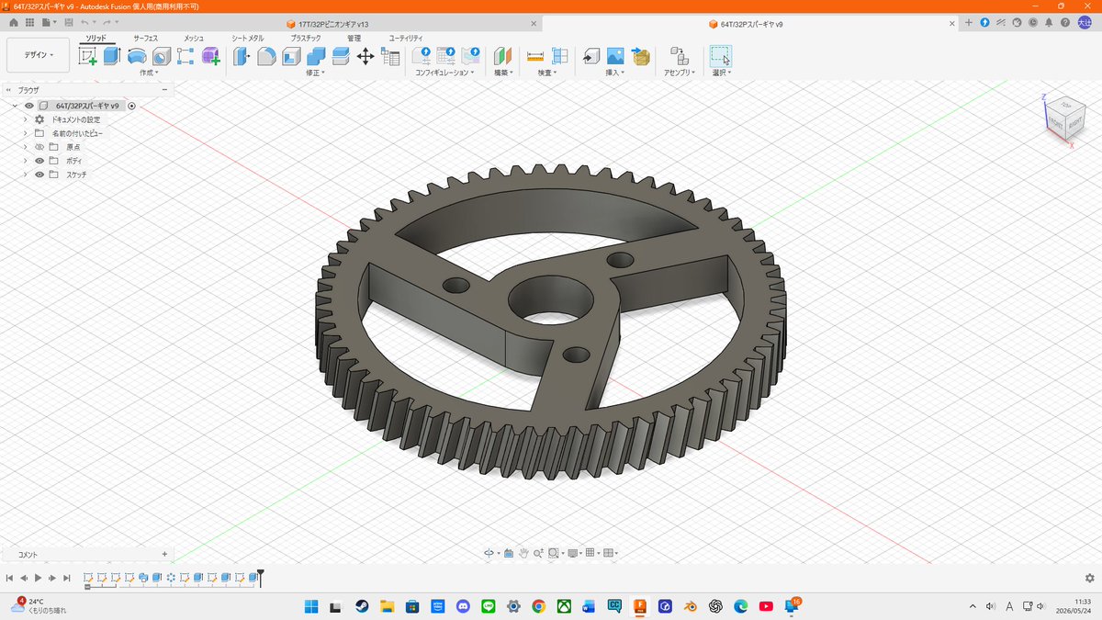The width and height of the screenshot is (1102, 620).
Task: Toggle visibility of 64T/32P root component
Action: 28,106
